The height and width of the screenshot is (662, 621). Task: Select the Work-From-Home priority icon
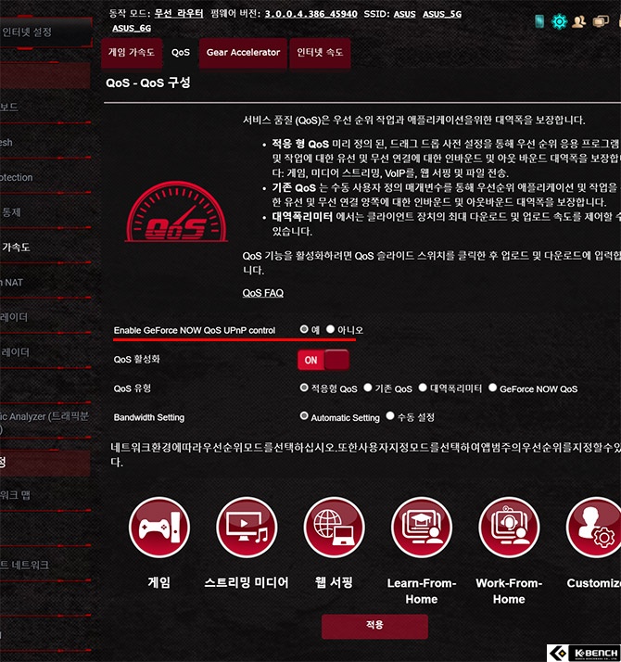(509, 528)
